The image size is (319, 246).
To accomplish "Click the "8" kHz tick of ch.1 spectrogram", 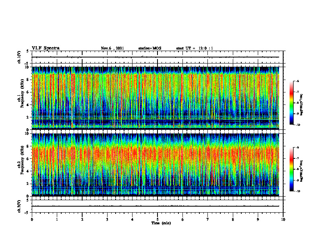I will point(28,80).
